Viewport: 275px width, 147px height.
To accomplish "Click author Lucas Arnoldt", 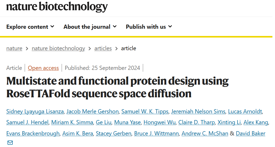I will [x=245, y=112].
